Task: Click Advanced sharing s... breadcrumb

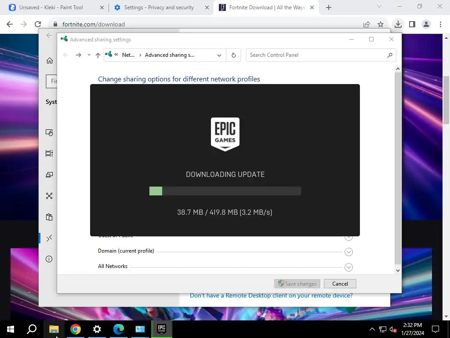Action: (169, 55)
